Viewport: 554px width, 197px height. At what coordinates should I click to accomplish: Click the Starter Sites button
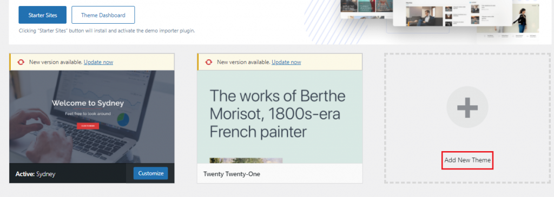[42, 15]
